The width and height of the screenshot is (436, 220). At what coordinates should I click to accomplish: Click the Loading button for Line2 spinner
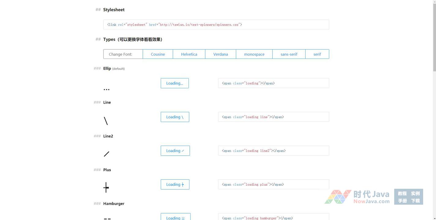(175, 151)
